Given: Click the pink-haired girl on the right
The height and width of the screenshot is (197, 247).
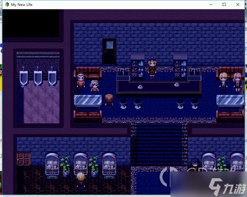Looking at the screenshot, I should coord(237,82).
